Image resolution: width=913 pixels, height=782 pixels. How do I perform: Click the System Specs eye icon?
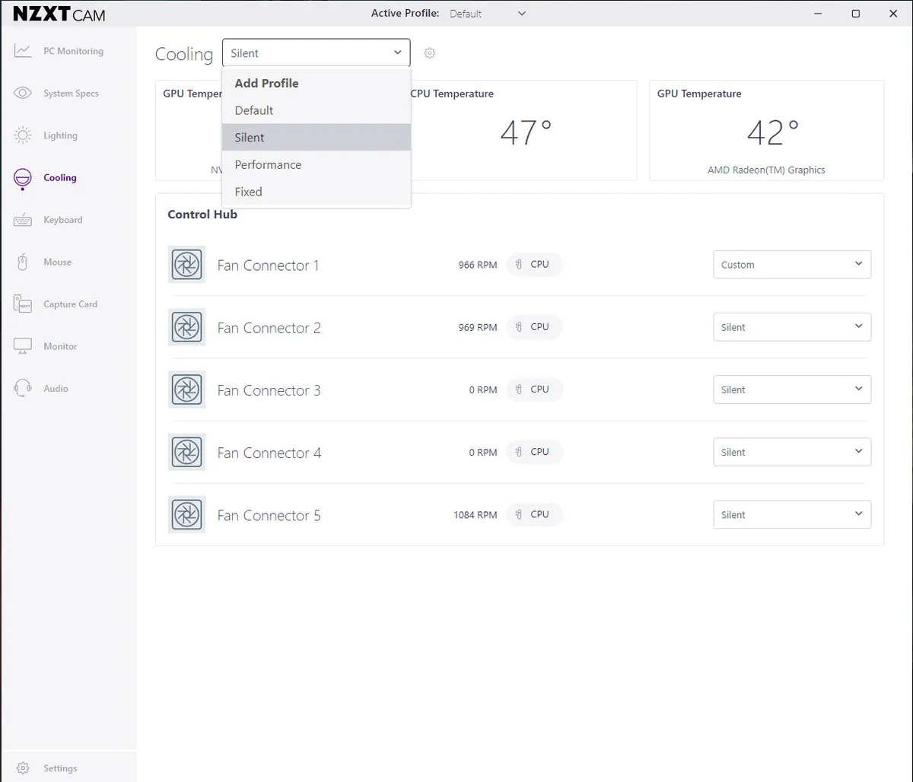(x=23, y=93)
